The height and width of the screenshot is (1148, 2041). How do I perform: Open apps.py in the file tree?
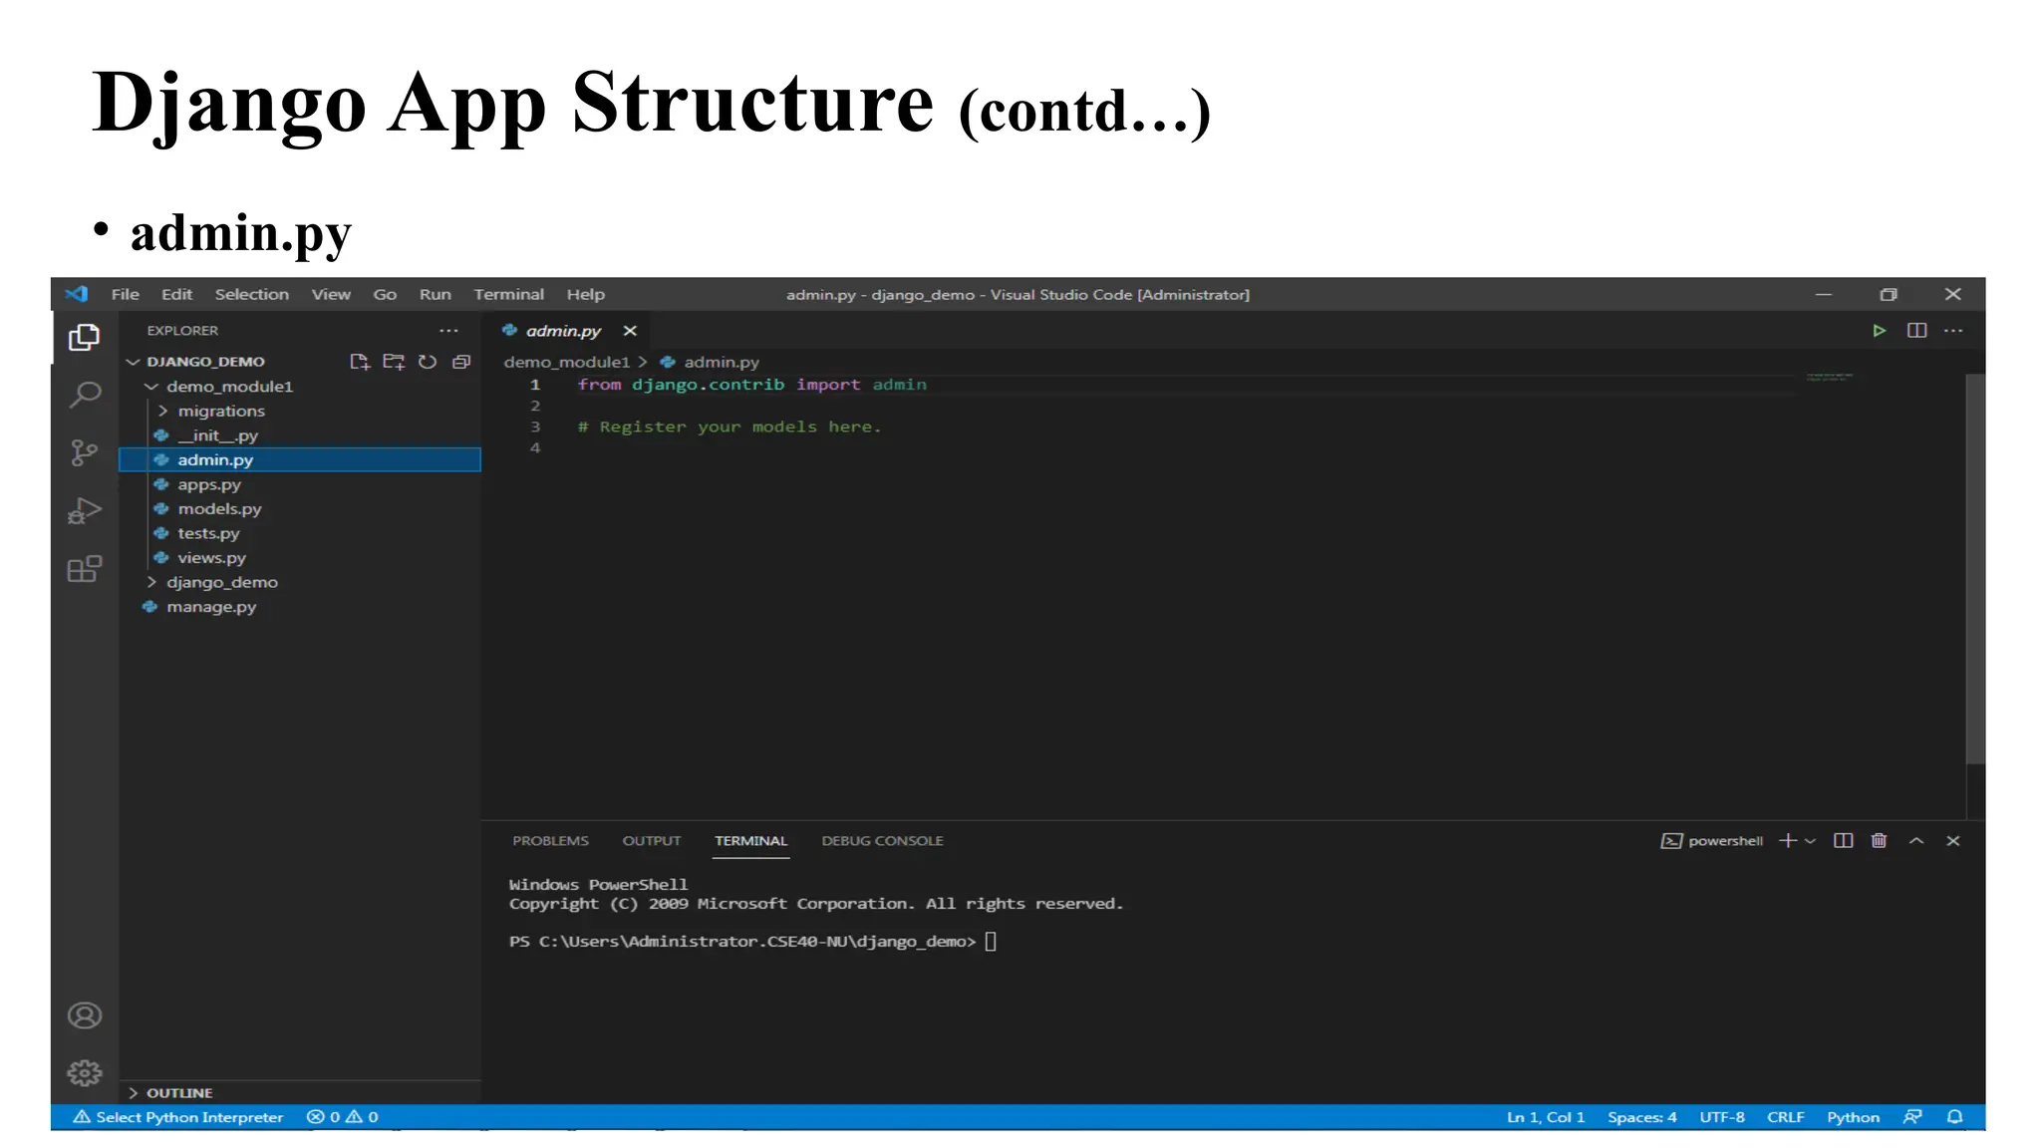click(209, 484)
